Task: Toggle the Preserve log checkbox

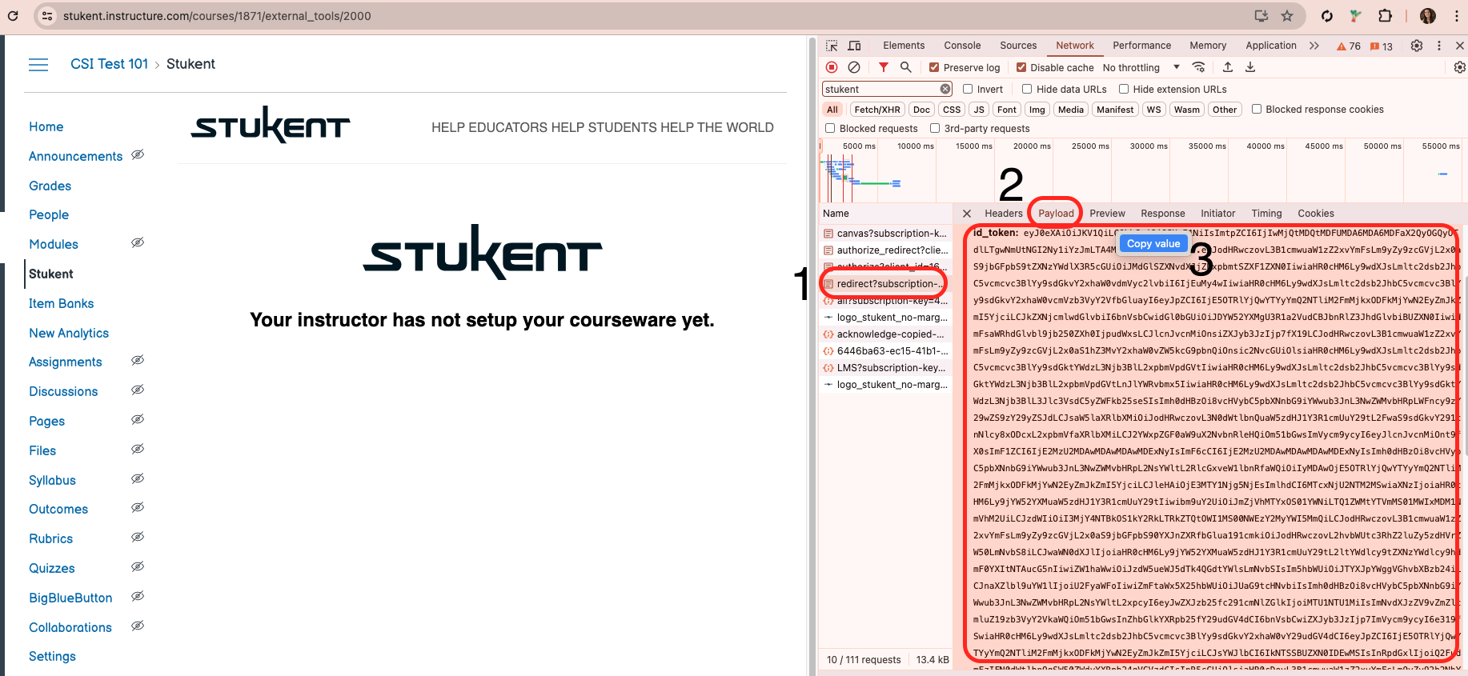Action: point(934,67)
